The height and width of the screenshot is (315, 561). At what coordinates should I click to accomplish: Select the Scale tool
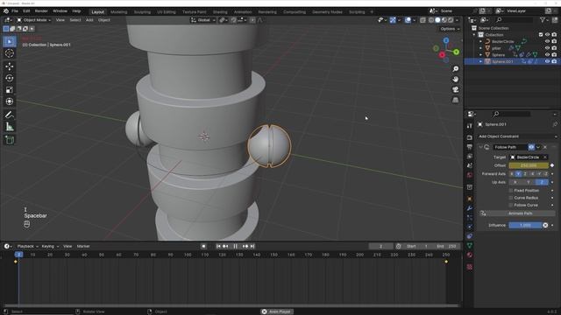coord(10,90)
